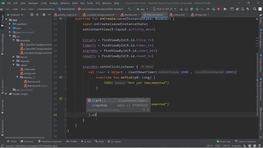263x148 pixels.
Task: Click the green Debug app bug icon
Action: [197, 9]
